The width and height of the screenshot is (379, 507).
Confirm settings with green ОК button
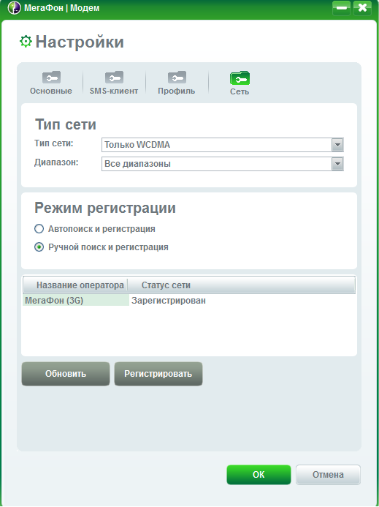(x=259, y=475)
